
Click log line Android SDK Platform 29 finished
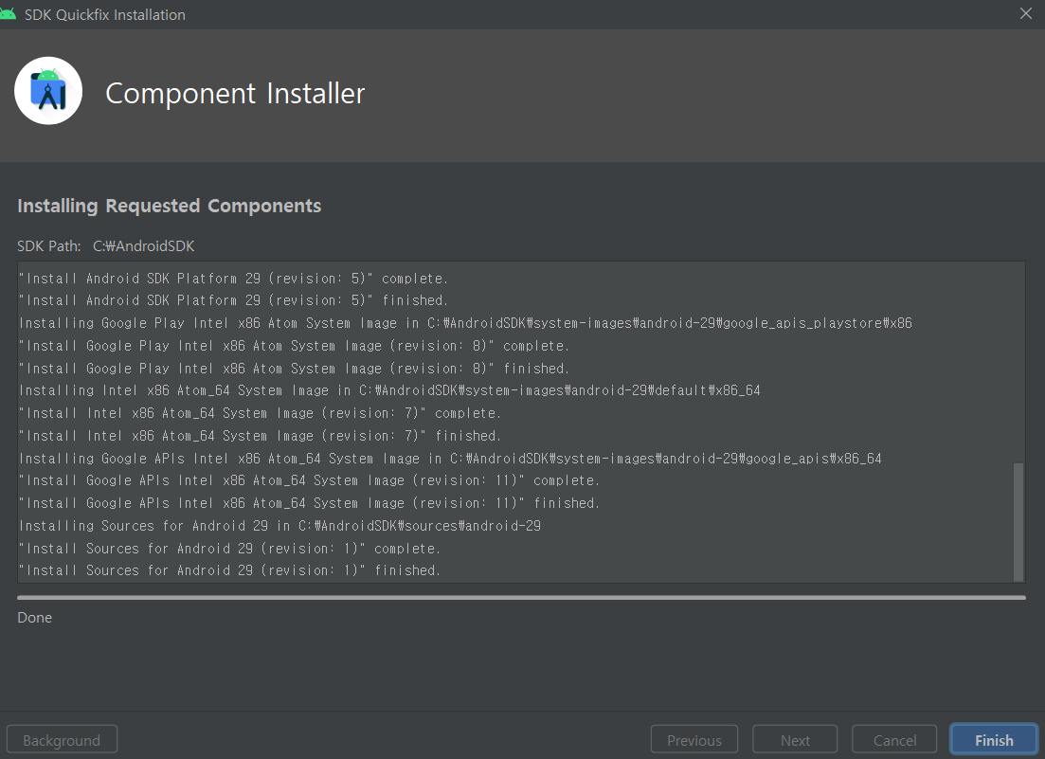tap(233, 300)
